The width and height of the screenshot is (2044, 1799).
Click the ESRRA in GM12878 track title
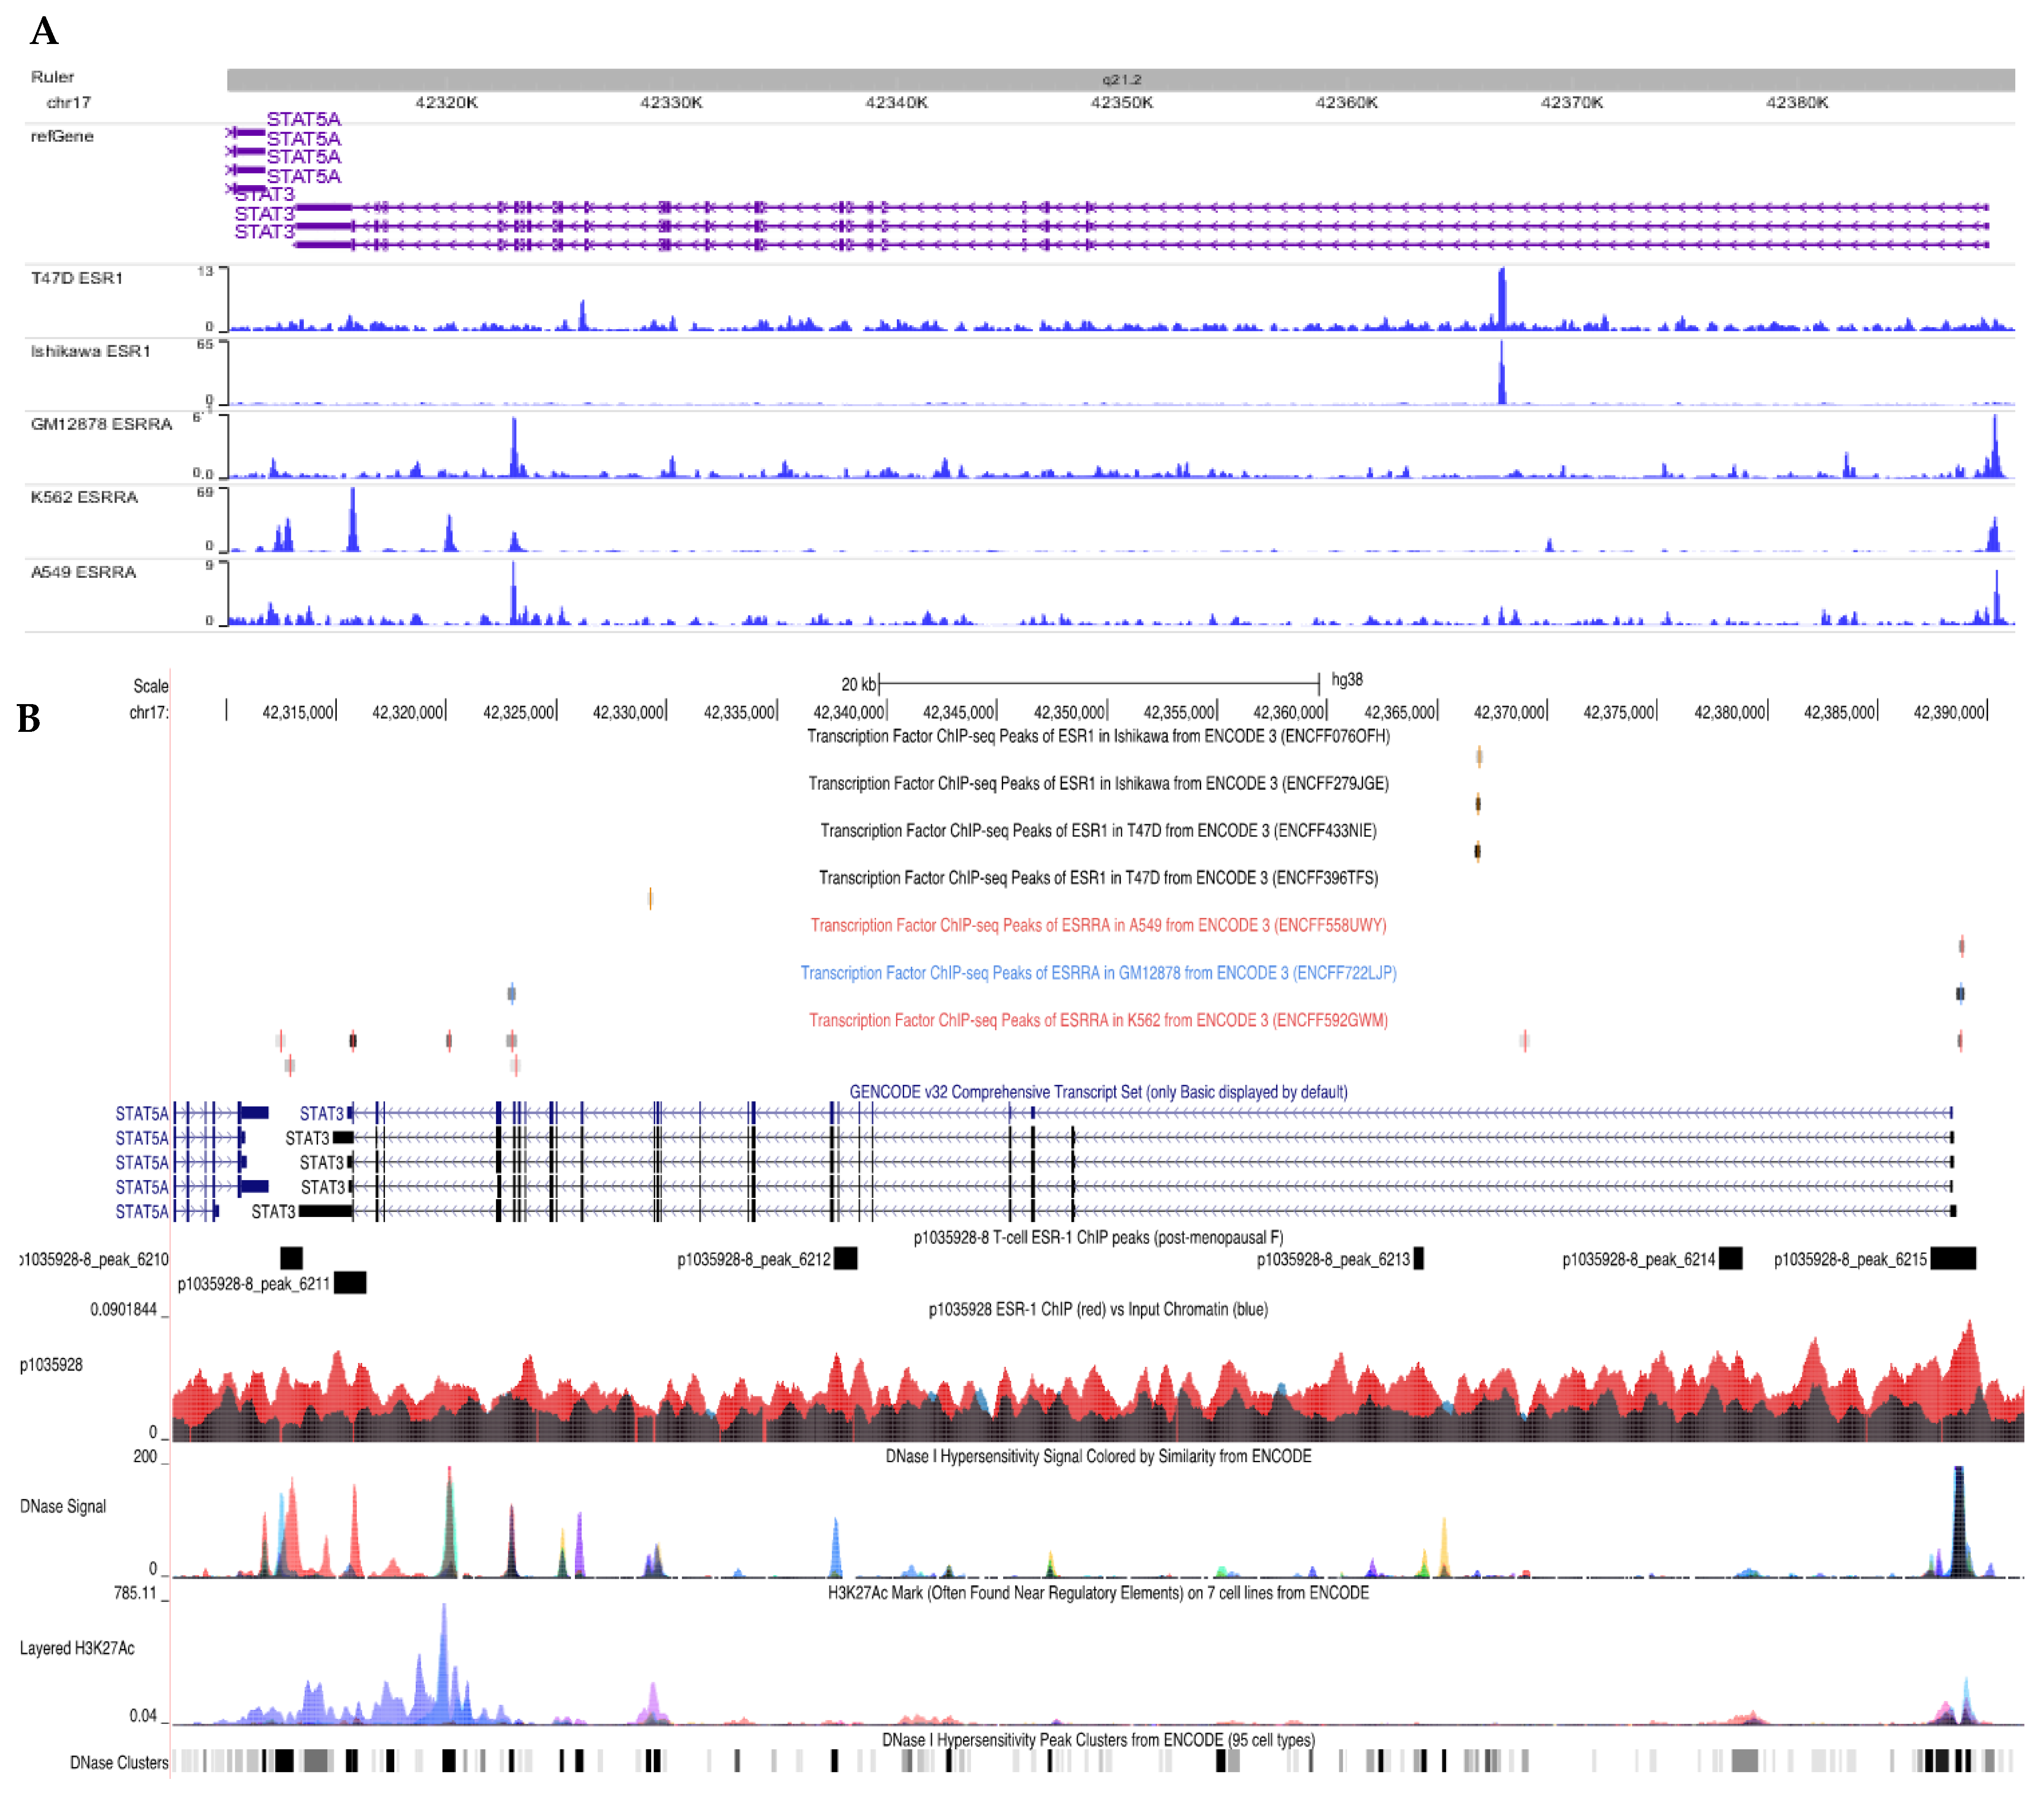coord(1098,973)
